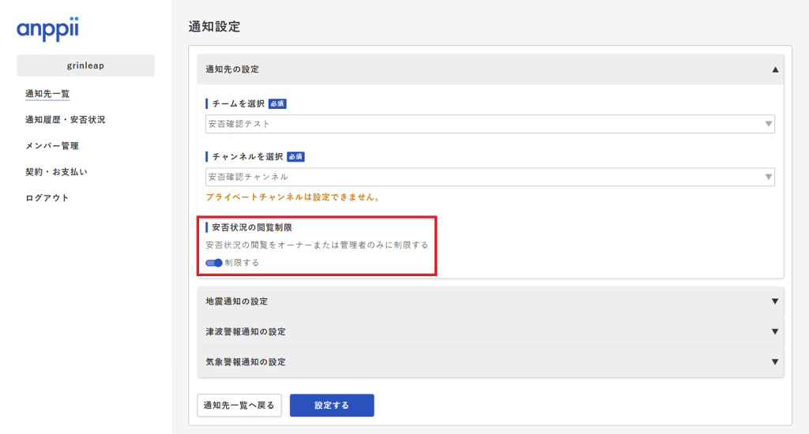This screenshot has height=434, width=809.
Task: Open 契約・お支払い menu item
Action: coord(56,171)
